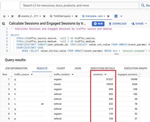Click the editor pane resize handle

pos(117,54)
